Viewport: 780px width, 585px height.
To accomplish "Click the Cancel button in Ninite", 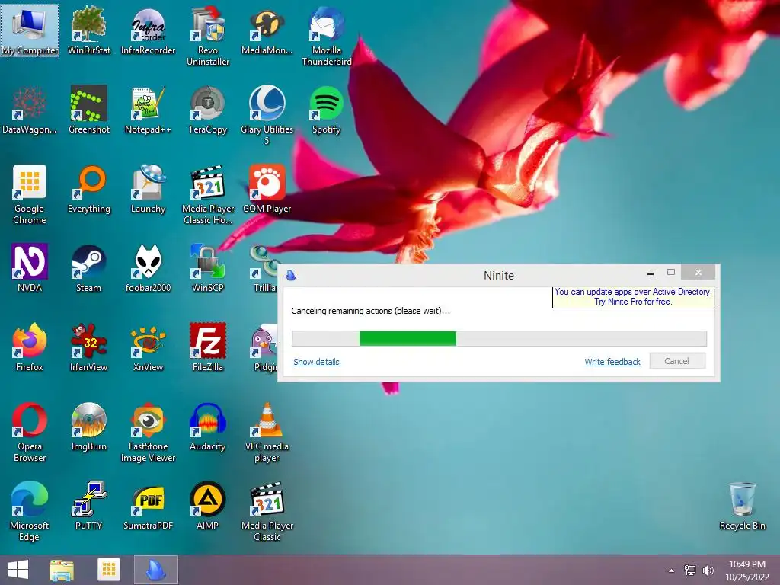I will click(676, 361).
